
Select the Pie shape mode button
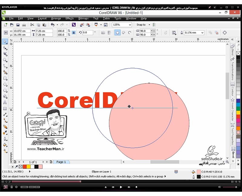coord(123,33)
